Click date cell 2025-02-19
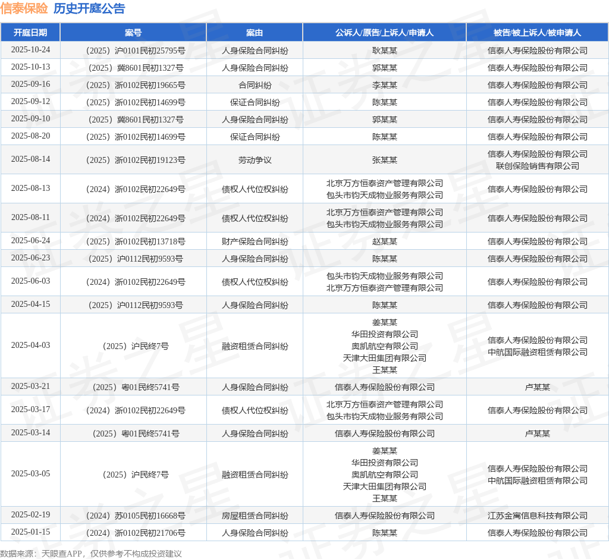 coord(30,515)
